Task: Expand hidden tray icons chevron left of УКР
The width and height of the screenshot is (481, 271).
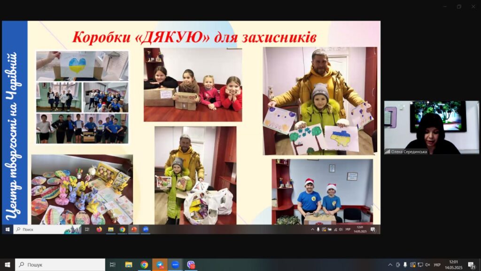Action: point(390,264)
